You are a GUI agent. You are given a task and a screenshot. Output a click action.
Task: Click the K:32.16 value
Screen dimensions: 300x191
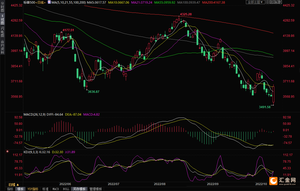pos(45,152)
